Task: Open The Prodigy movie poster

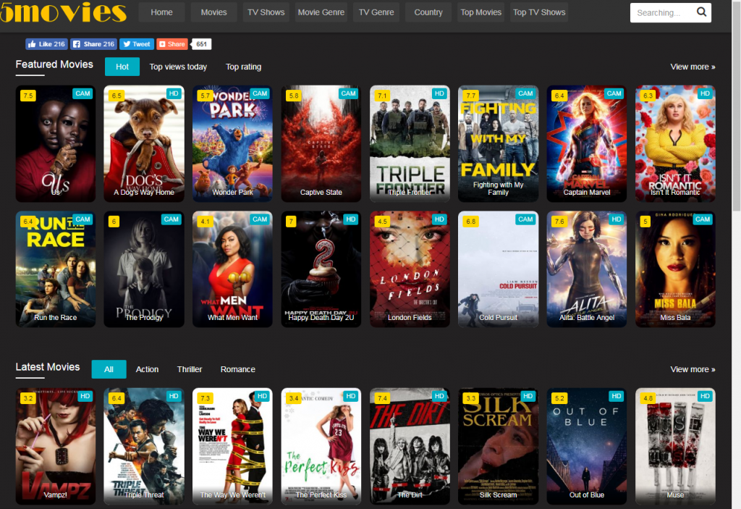Action: [x=144, y=269]
